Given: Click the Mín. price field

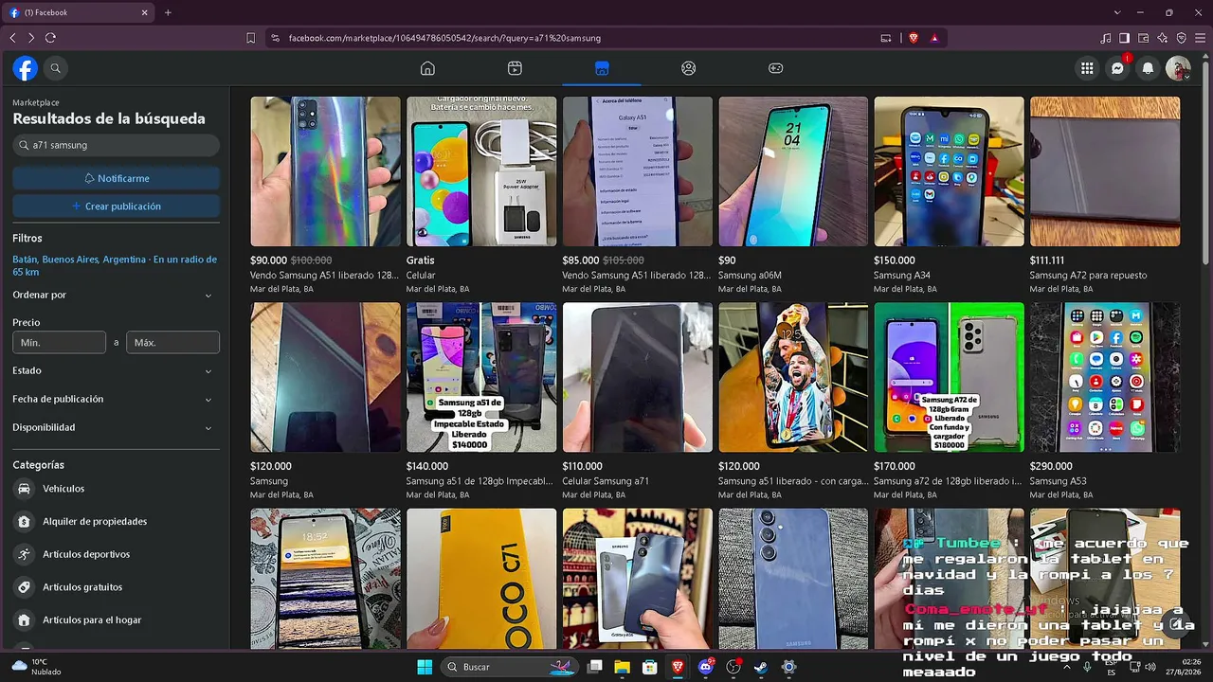Looking at the screenshot, I should pos(59,342).
